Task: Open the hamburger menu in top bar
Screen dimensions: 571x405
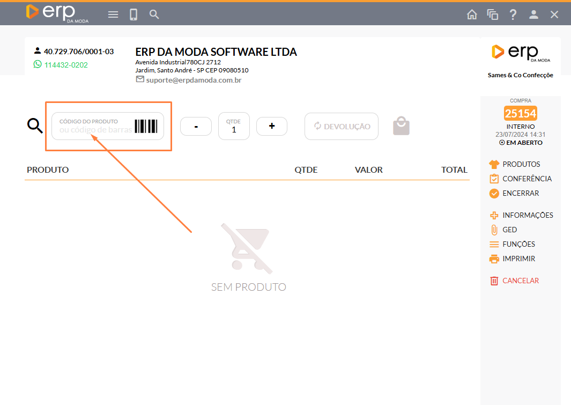Action: coord(113,14)
